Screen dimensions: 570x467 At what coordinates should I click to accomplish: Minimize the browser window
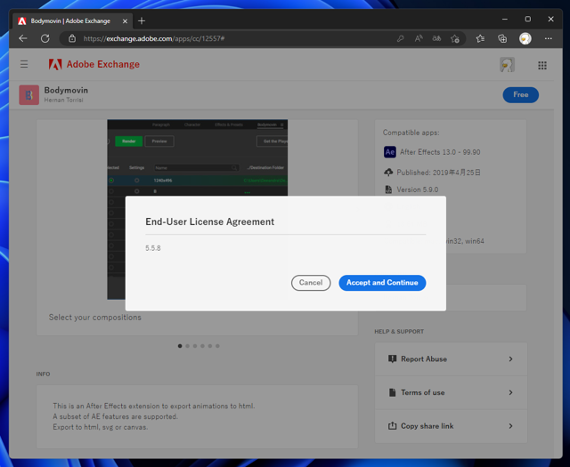click(505, 19)
